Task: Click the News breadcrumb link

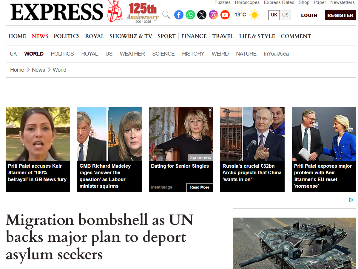Action: (38, 70)
